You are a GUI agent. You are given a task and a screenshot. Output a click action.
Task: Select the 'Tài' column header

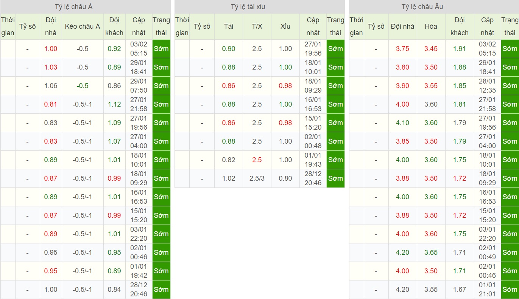click(229, 26)
